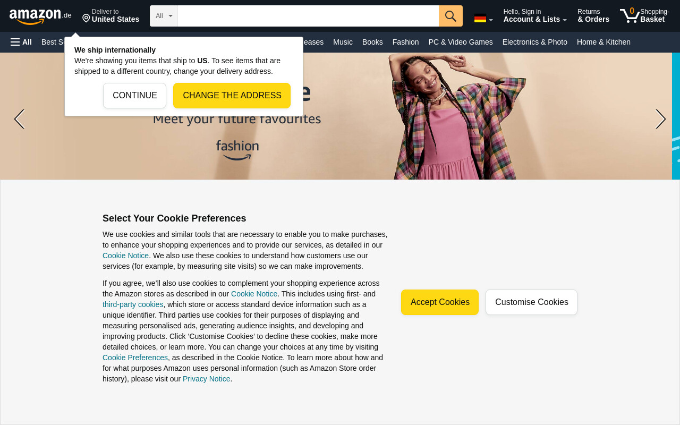Click the CONTINUE button
This screenshot has height=425, width=680.
coord(135,96)
